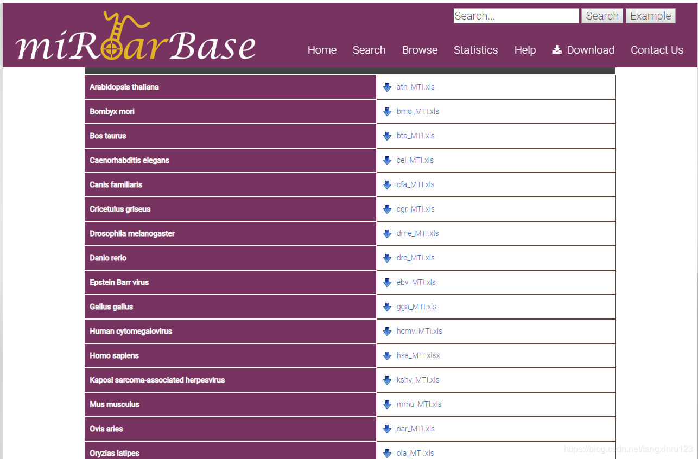Open the Help page

(x=525, y=50)
